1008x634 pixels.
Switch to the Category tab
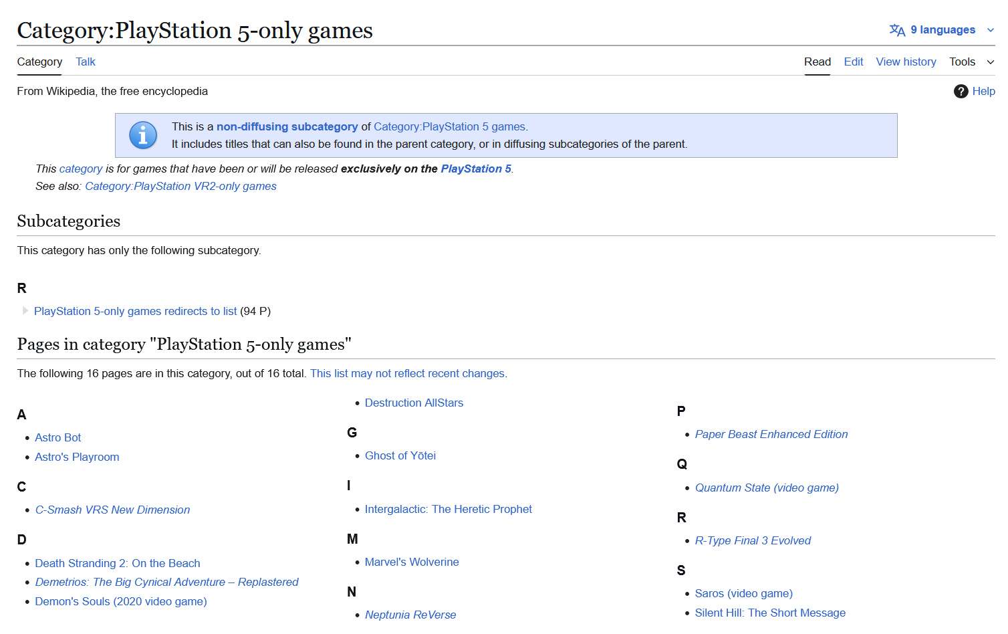tap(39, 62)
